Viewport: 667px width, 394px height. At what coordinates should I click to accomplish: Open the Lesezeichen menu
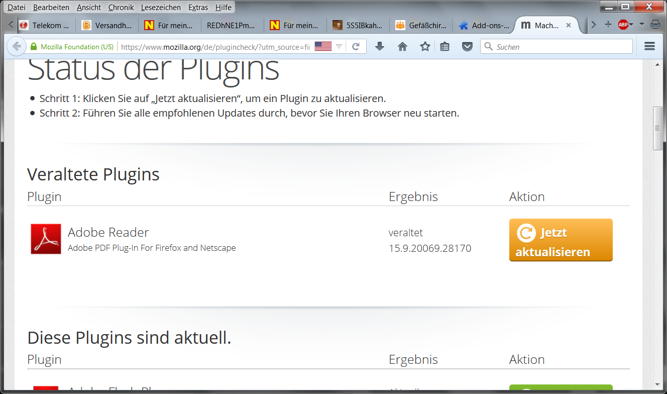pyautogui.click(x=161, y=8)
